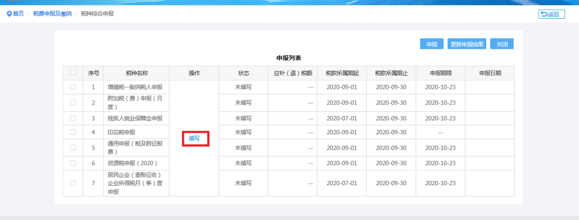Click 2020-07-01 start date of 残疾人就业保障金申报
This screenshot has width=579, height=220.
tap(342, 118)
